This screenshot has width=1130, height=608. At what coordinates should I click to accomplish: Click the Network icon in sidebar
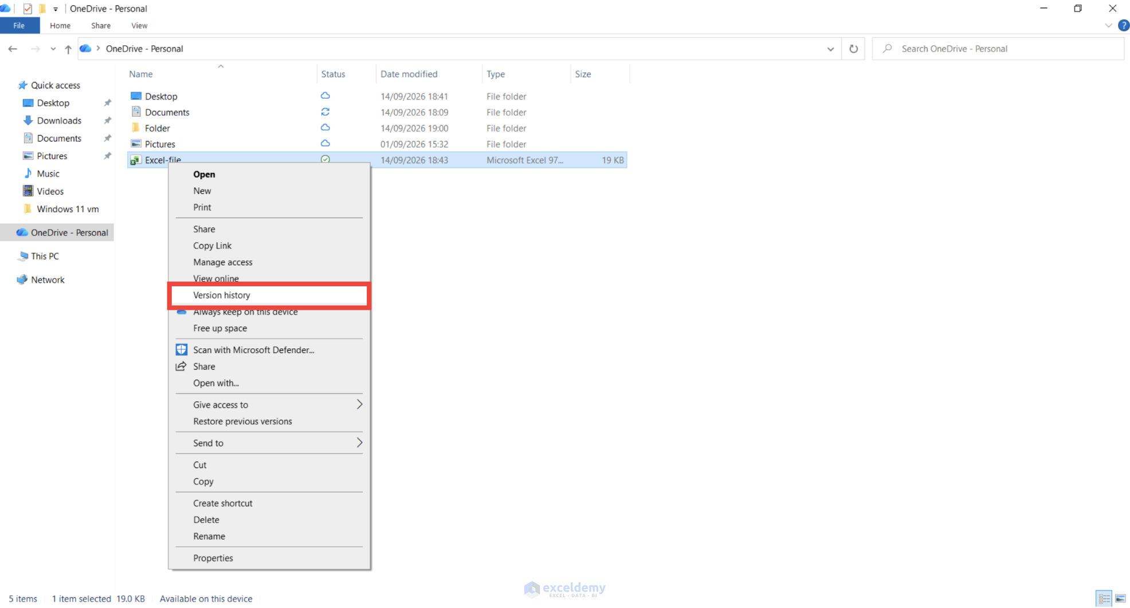pyautogui.click(x=22, y=280)
